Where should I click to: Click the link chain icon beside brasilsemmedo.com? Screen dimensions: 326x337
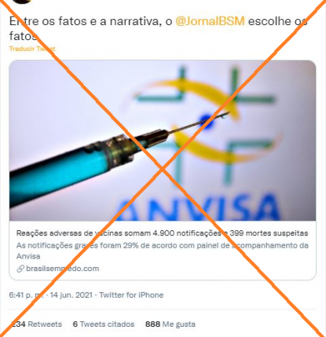click(20, 269)
